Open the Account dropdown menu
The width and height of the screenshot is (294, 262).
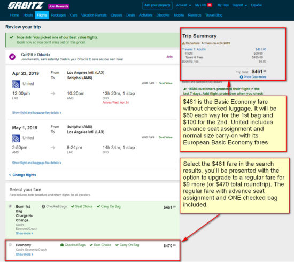click(x=183, y=5)
